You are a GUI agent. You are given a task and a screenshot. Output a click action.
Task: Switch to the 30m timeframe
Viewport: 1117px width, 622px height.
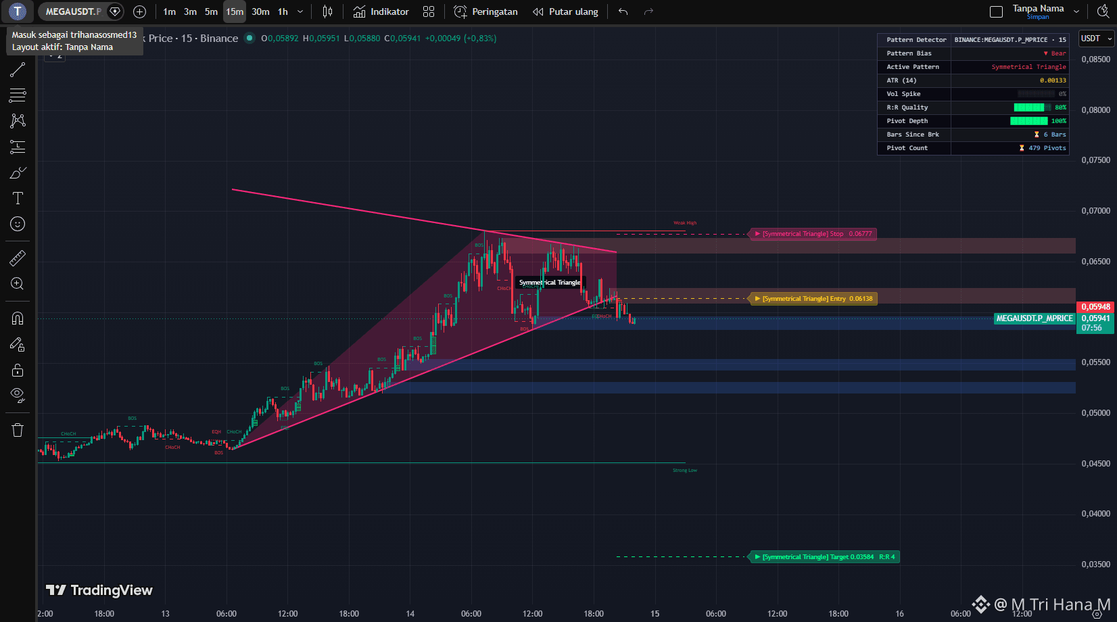click(x=260, y=11)
